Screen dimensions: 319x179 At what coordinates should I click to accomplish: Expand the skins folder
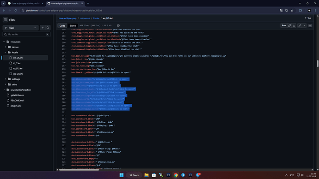(6, 84)
